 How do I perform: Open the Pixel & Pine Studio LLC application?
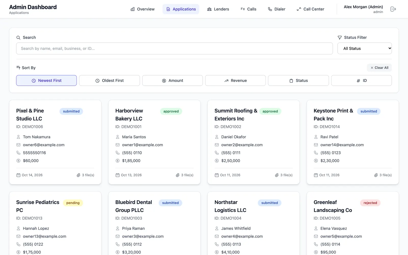click(55, 142)
